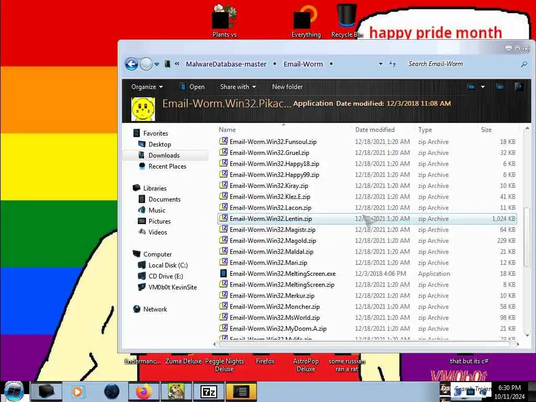536x402 pixels.
Task: Open Local Disk (C:)
Action: pos(168,265)
